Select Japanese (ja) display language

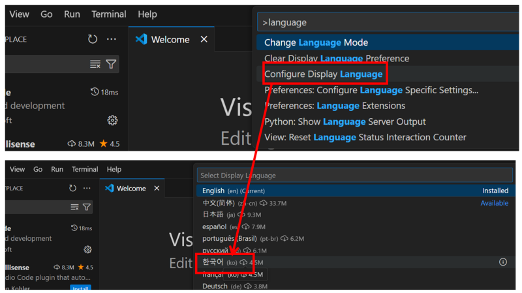coord(356,215)
